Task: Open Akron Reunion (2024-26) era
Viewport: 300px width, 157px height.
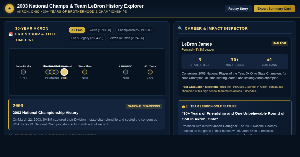Action: click(127, 38)
